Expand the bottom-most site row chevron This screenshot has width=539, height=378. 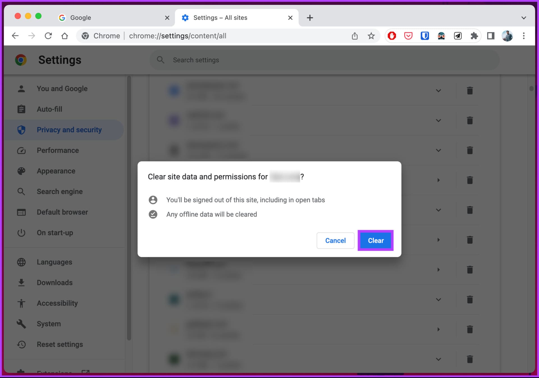click(438, 359)
